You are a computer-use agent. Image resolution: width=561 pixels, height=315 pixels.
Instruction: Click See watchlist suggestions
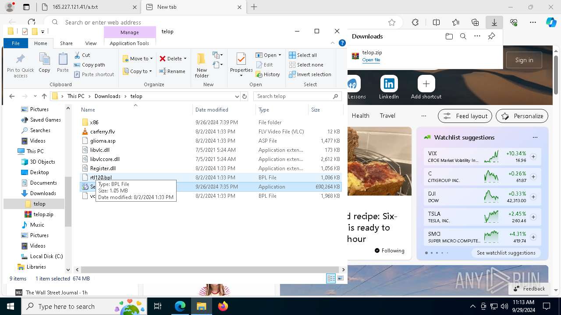pos(506,253)
